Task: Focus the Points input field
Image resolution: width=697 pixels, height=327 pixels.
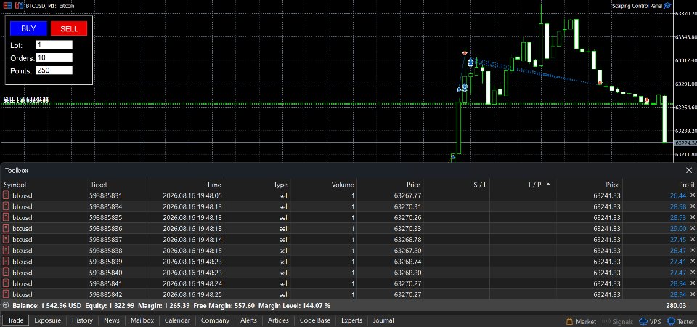Action: pyautogui.click(x=54, y=70)
